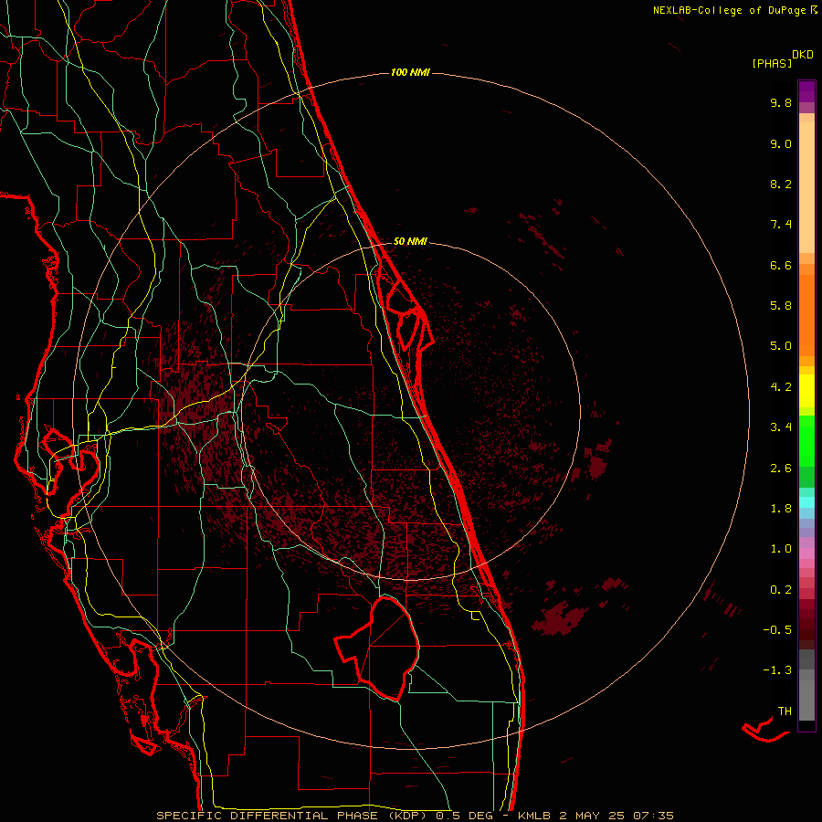This screenshot has height=822, width=822.
Task: Click the 9.0 value on the legend
Action: point(781,143)
